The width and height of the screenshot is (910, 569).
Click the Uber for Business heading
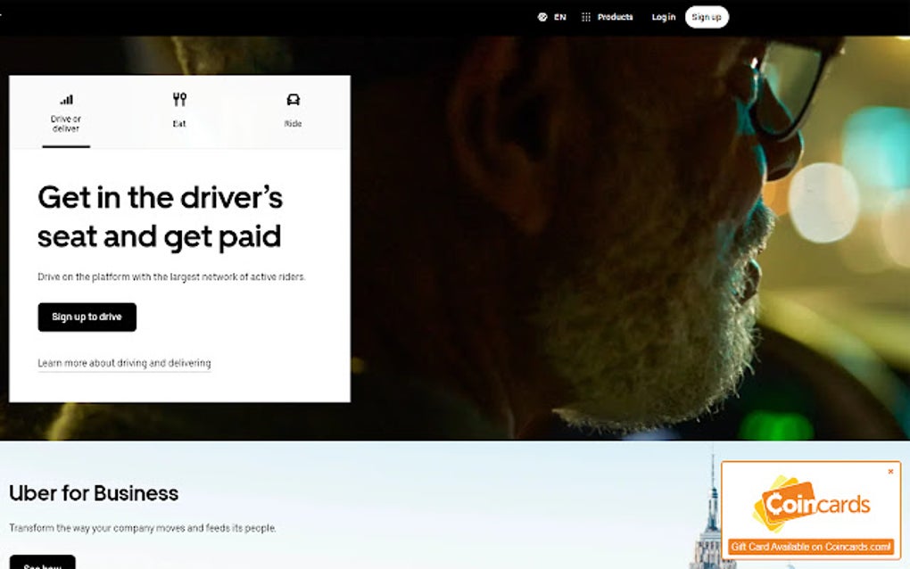coord(94,493)
